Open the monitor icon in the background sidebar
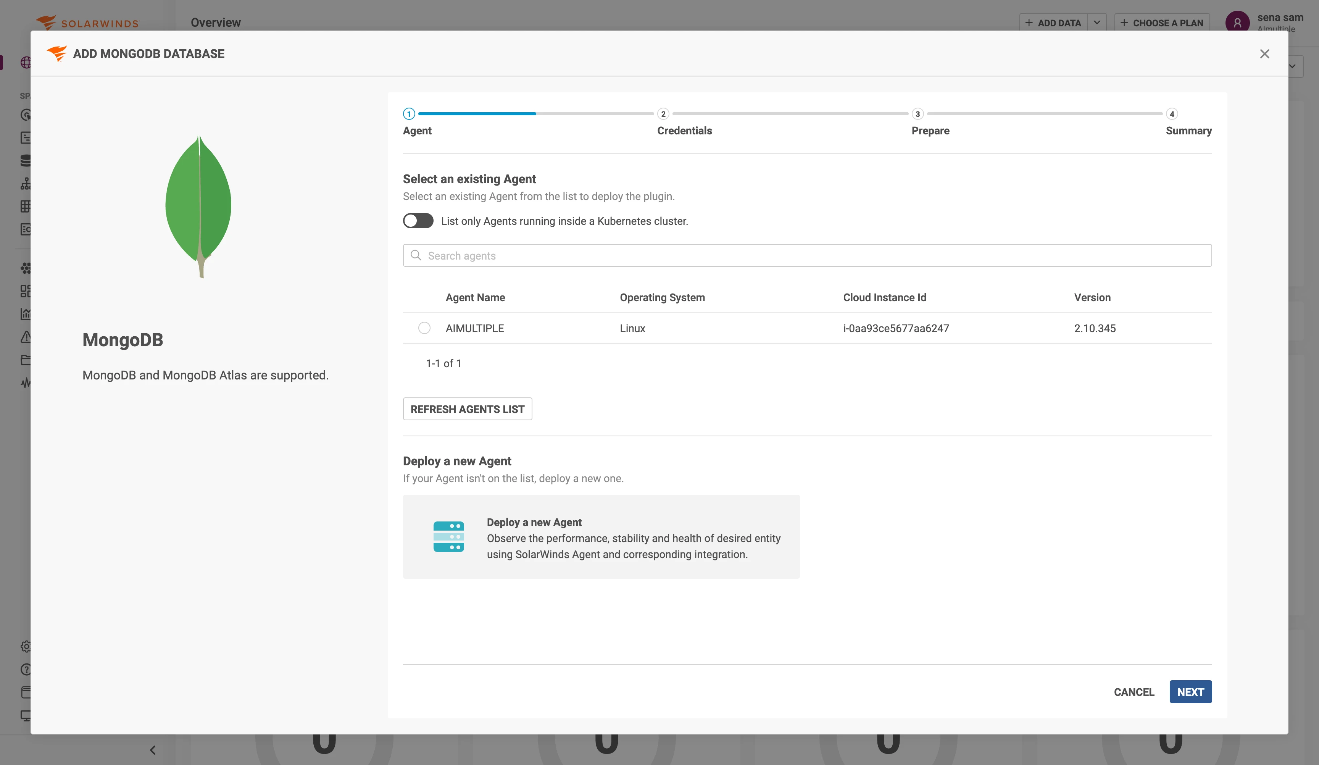This screenshot has height=765, width=1319. 25,715
